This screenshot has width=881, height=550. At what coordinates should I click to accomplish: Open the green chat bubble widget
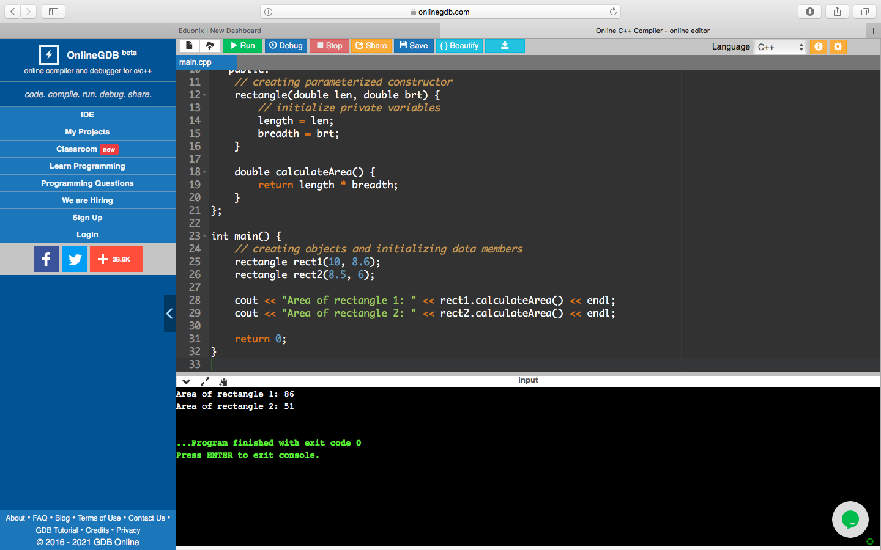[850, 519]
